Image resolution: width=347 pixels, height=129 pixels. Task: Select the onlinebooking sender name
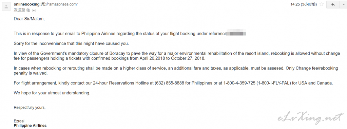pyautogui.click(x=26, y=4)
